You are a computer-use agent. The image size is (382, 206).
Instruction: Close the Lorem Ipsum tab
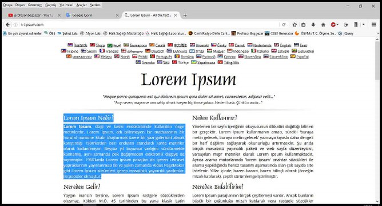click(x=176, y=15)
